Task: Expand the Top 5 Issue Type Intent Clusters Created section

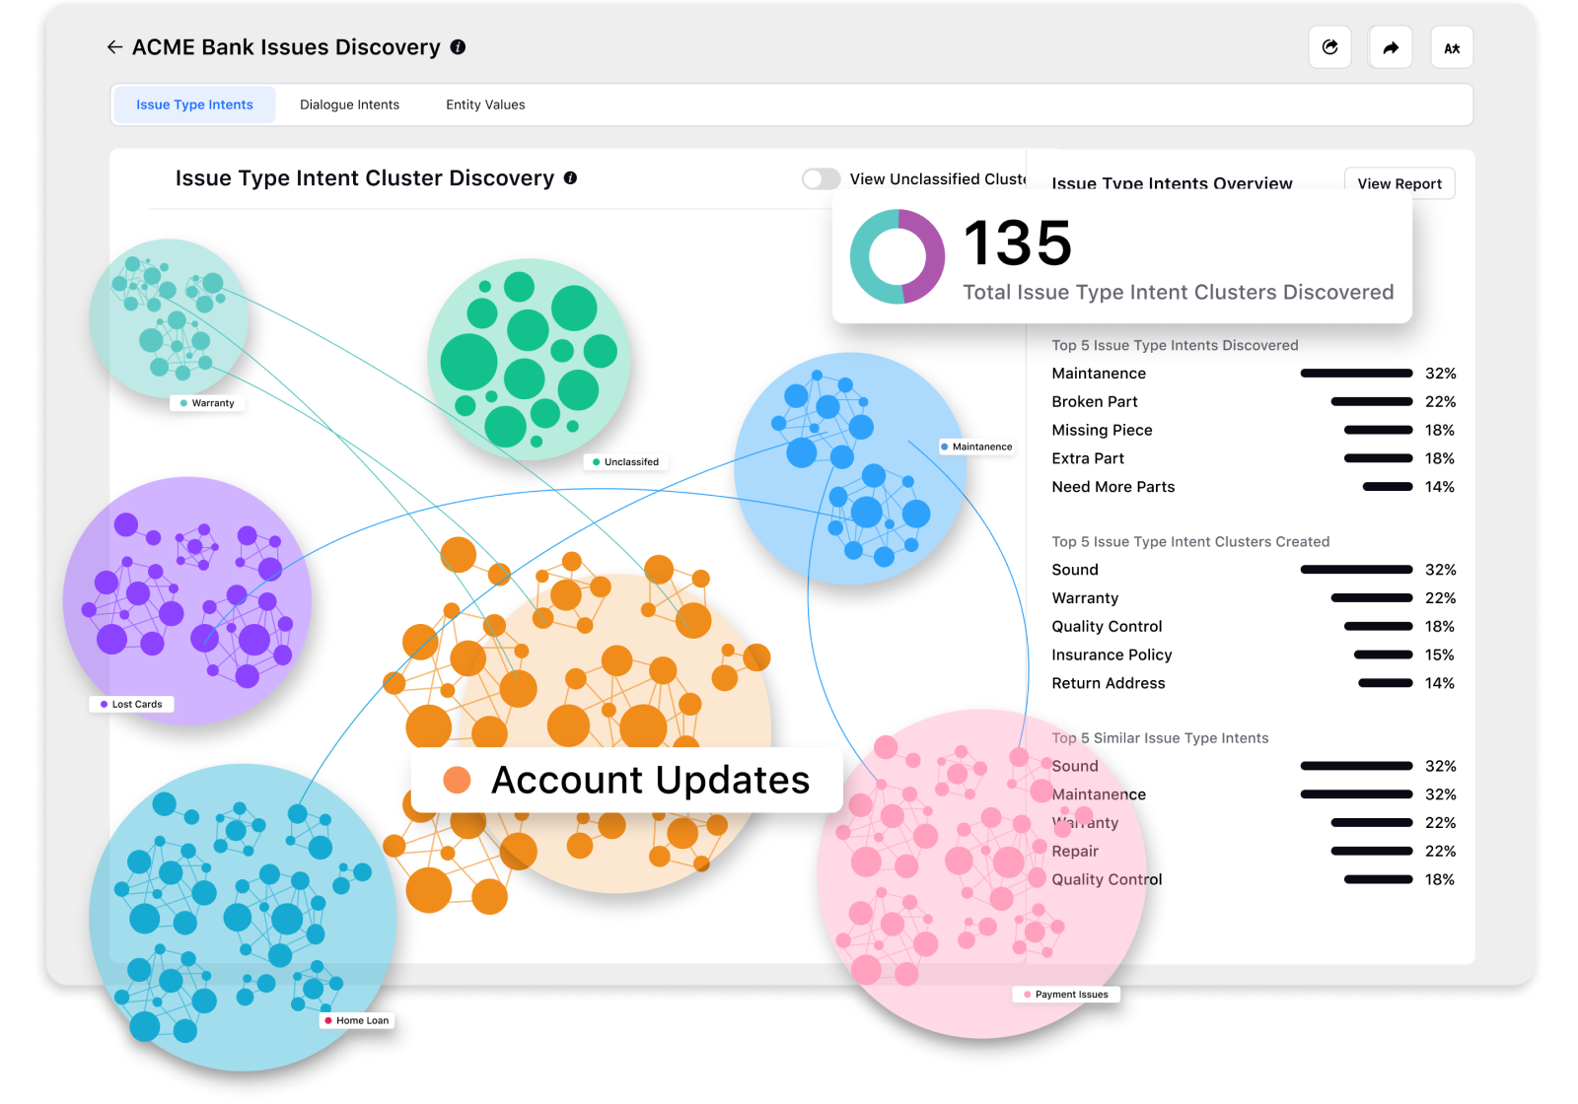Action: tap(1189, 541)
